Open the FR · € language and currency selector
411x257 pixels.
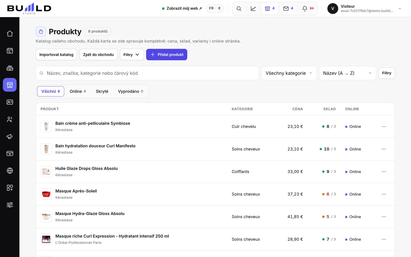pos(215,9)
